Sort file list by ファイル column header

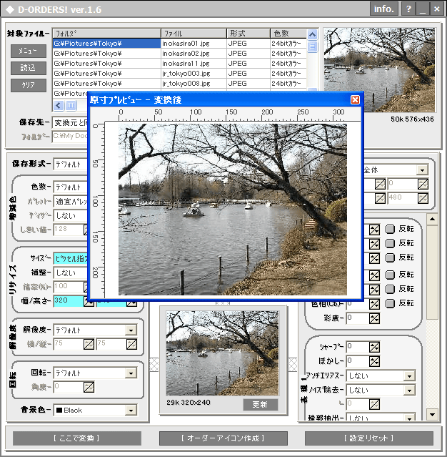click(194, 33)
